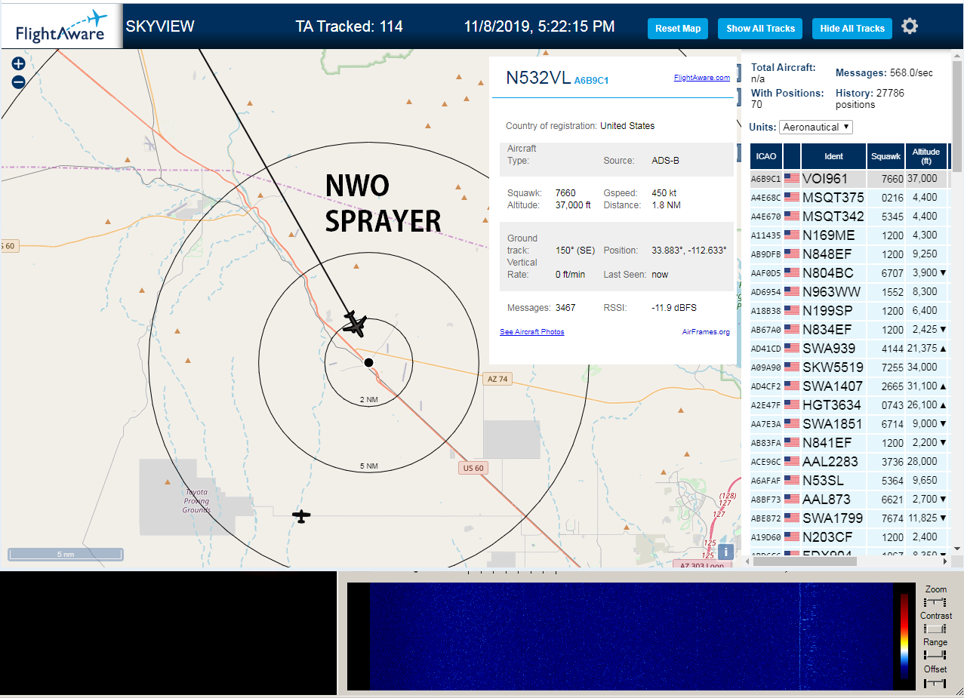Click the AZ 74 road label on map

point(496,379)
